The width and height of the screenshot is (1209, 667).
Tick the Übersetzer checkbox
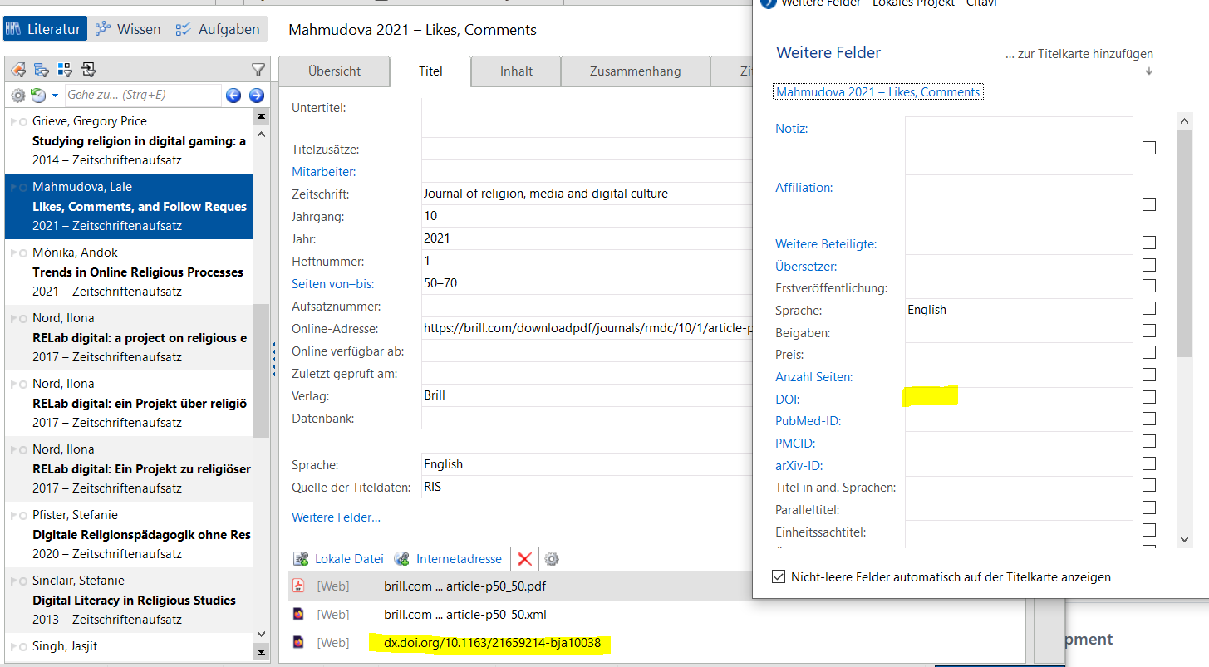(1149, 266)
